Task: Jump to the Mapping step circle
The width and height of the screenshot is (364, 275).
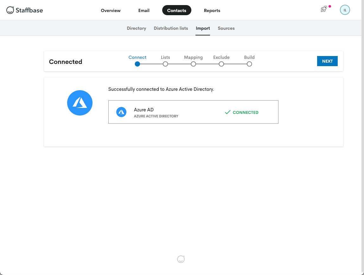Action: (x=193, y=64)
